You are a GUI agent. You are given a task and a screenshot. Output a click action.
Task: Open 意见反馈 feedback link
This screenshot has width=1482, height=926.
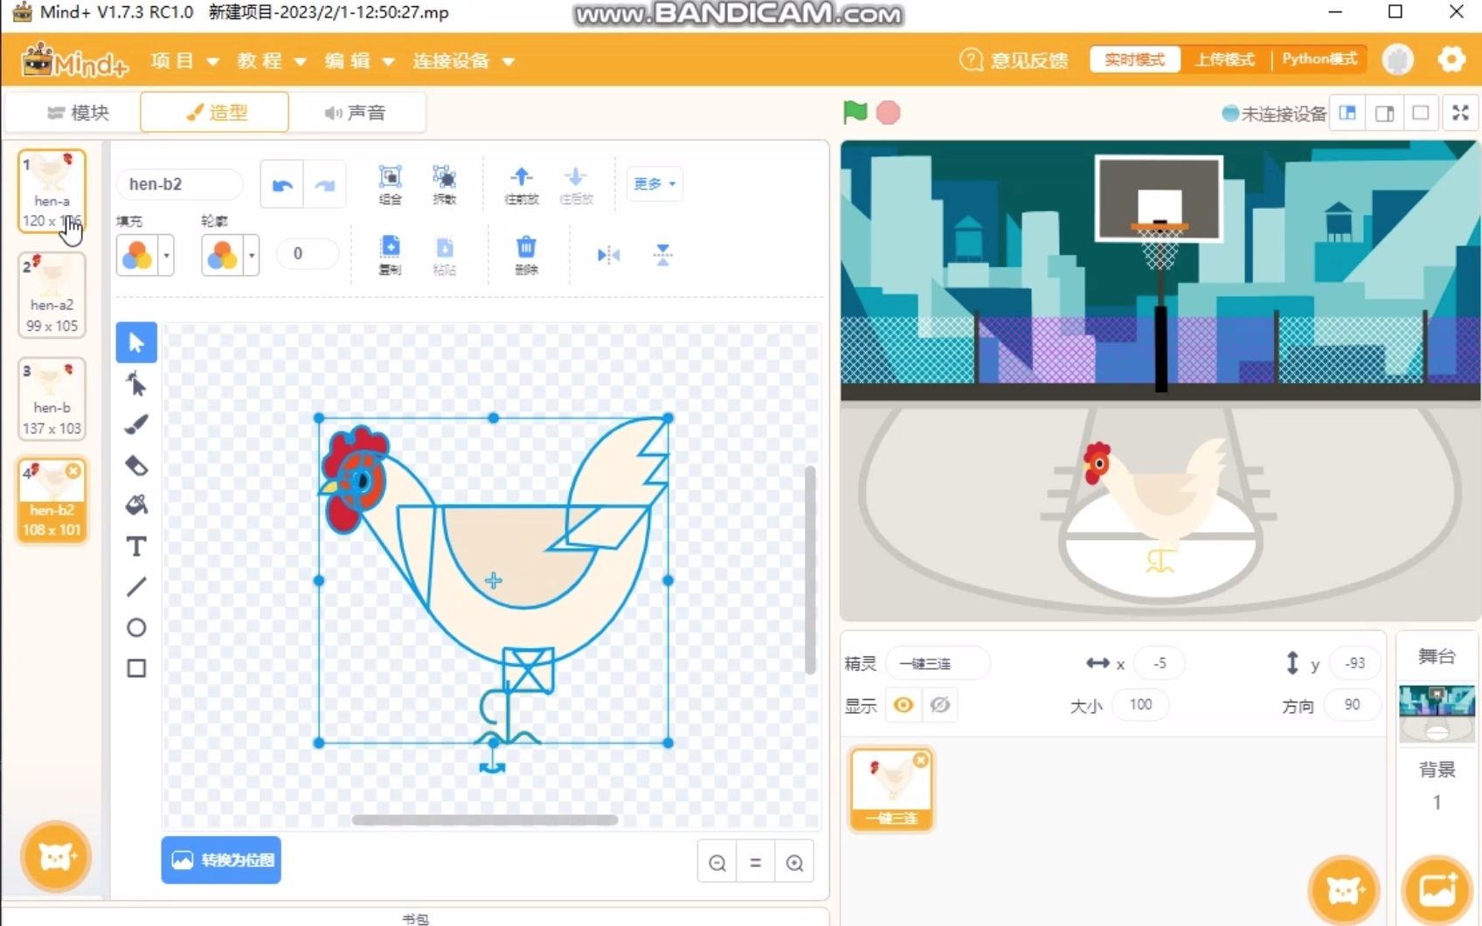(1028, 59)
